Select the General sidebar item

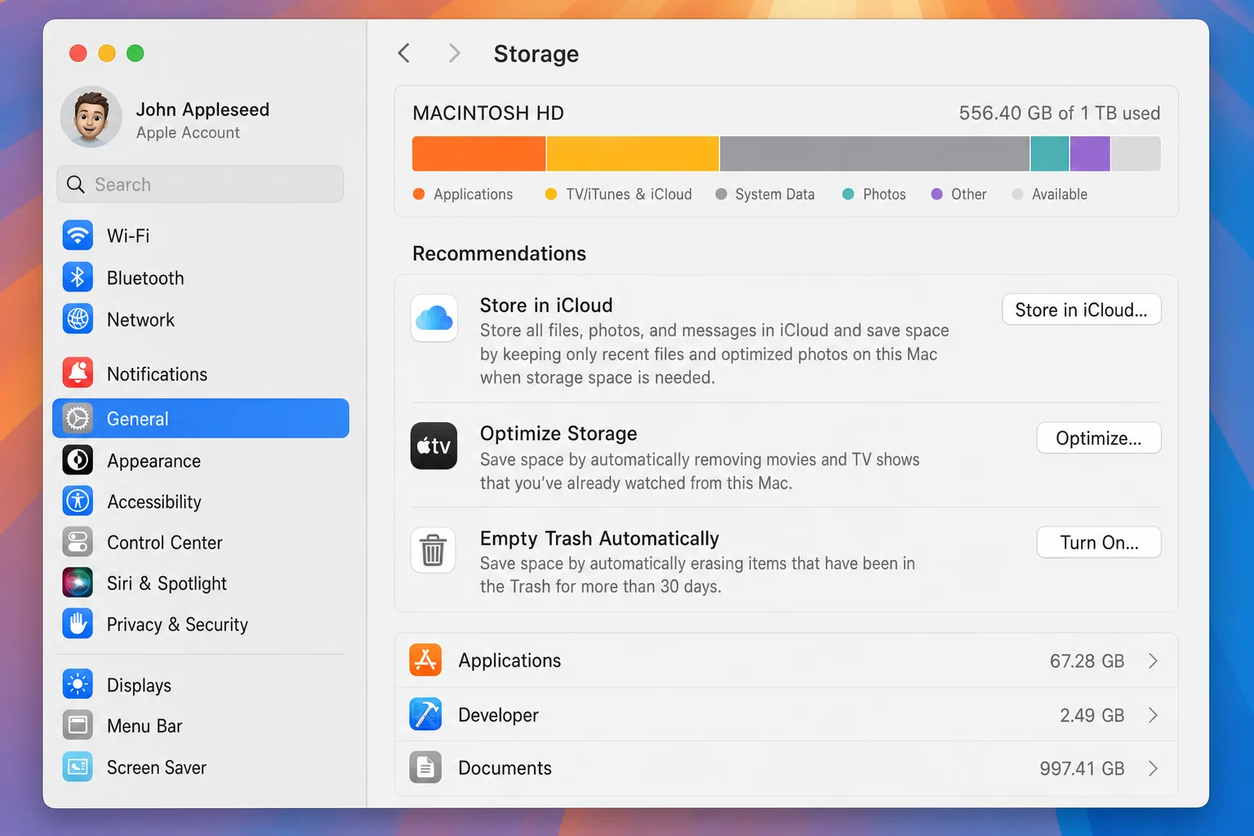(x=201, y=418)
